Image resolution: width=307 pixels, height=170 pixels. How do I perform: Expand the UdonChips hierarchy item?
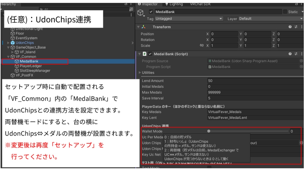[x=8, y=42]
